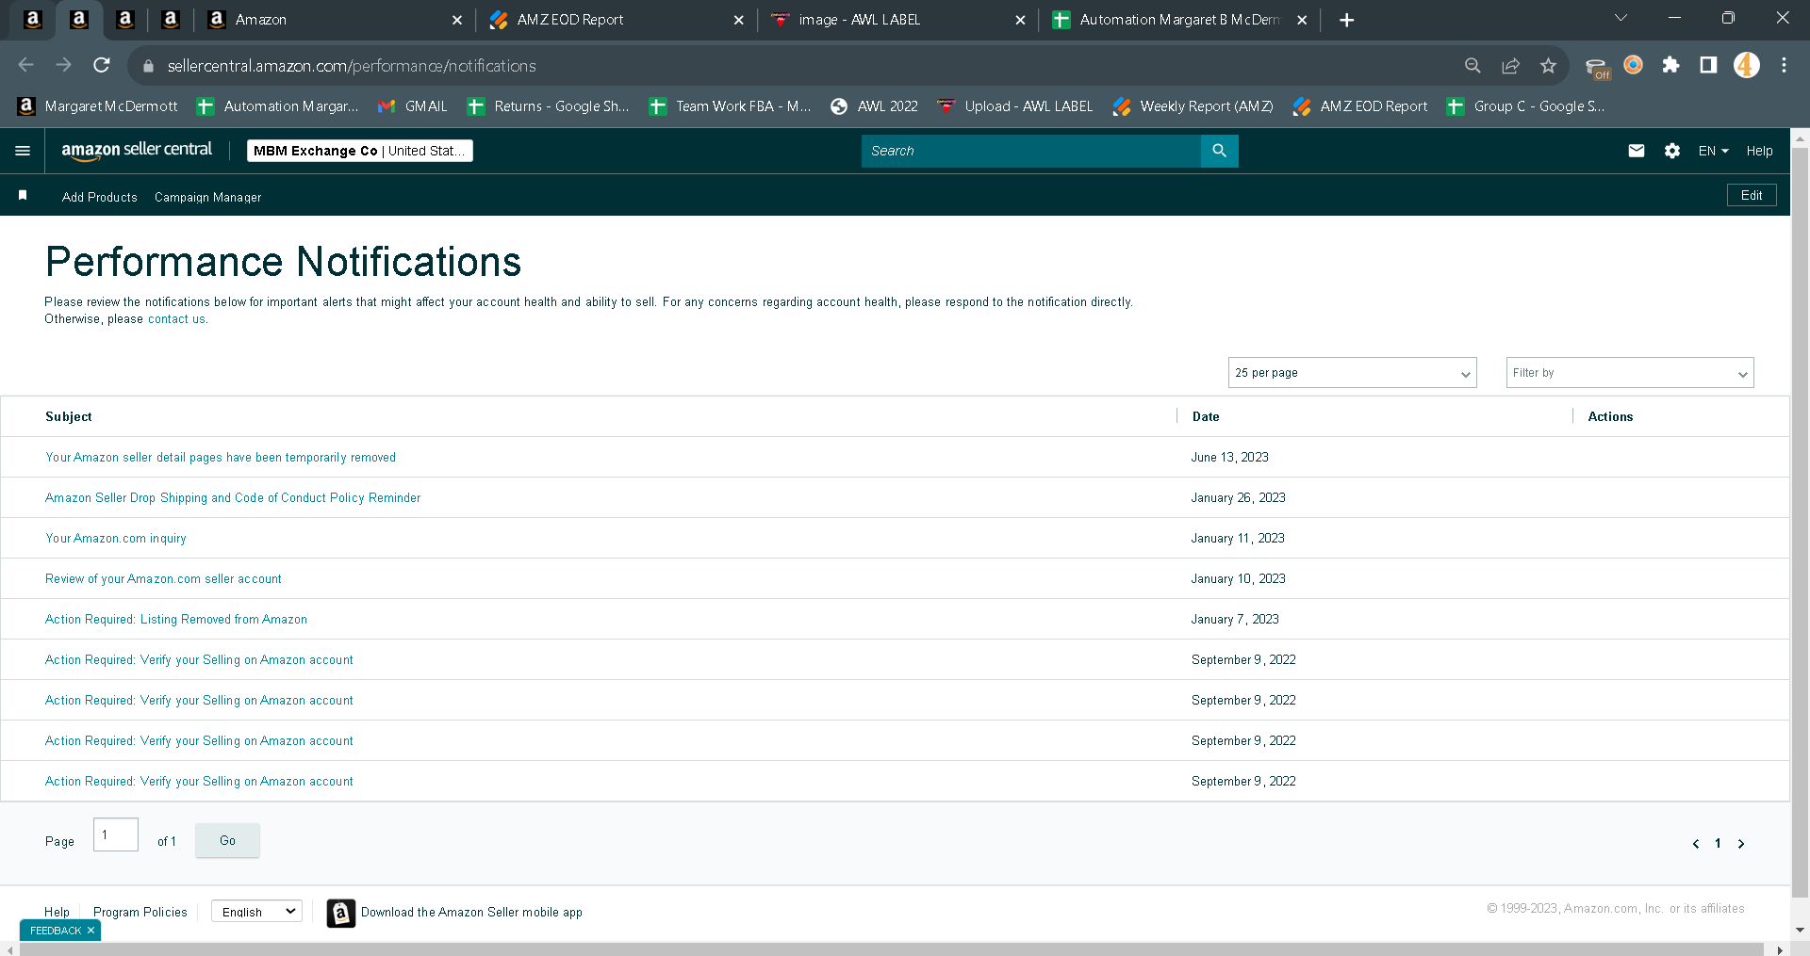Click the browser address bar URL
The image size is (1810, 956).
(x=352, y=66)
